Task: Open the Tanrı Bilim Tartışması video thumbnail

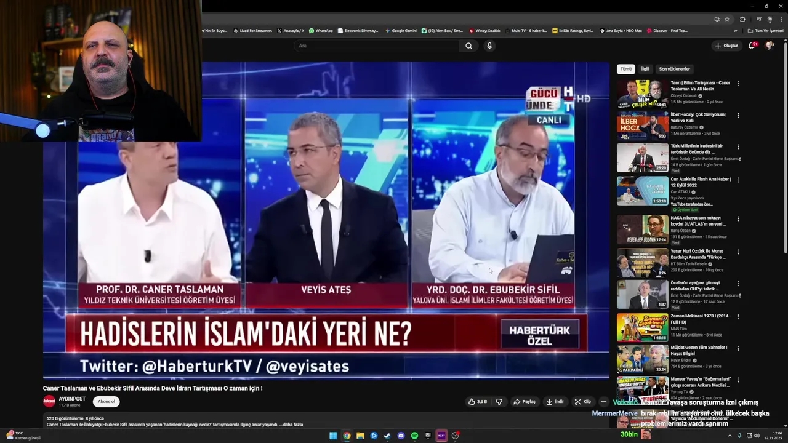Action: tap(643, 94)
